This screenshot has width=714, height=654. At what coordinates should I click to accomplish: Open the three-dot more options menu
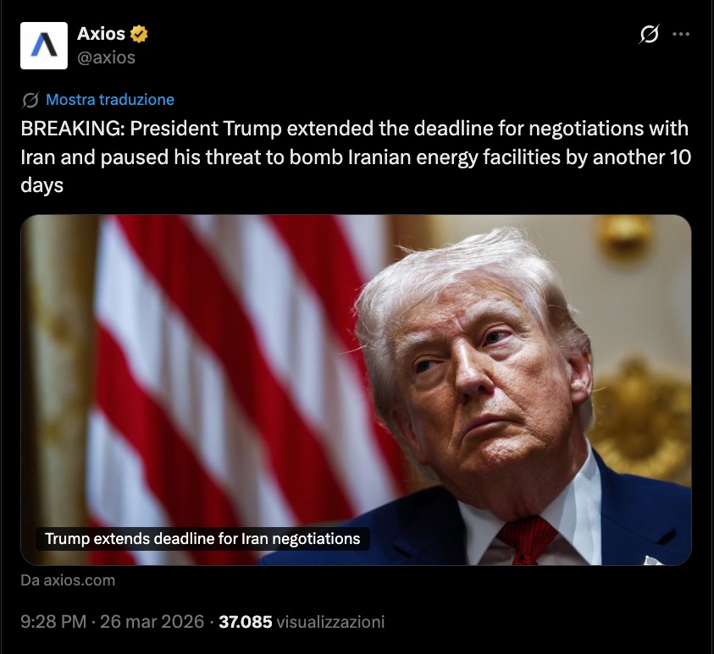(x=681, y=34)
